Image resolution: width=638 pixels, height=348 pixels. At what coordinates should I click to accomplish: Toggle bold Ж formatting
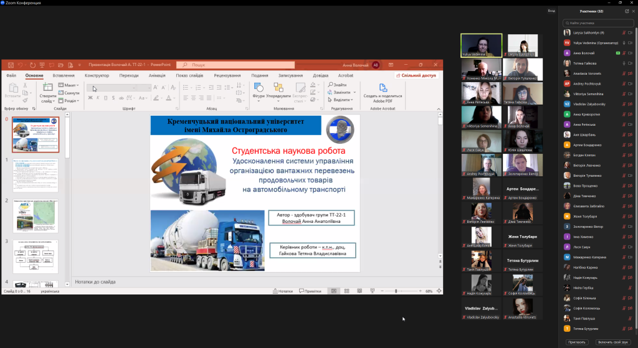point(90,98)
